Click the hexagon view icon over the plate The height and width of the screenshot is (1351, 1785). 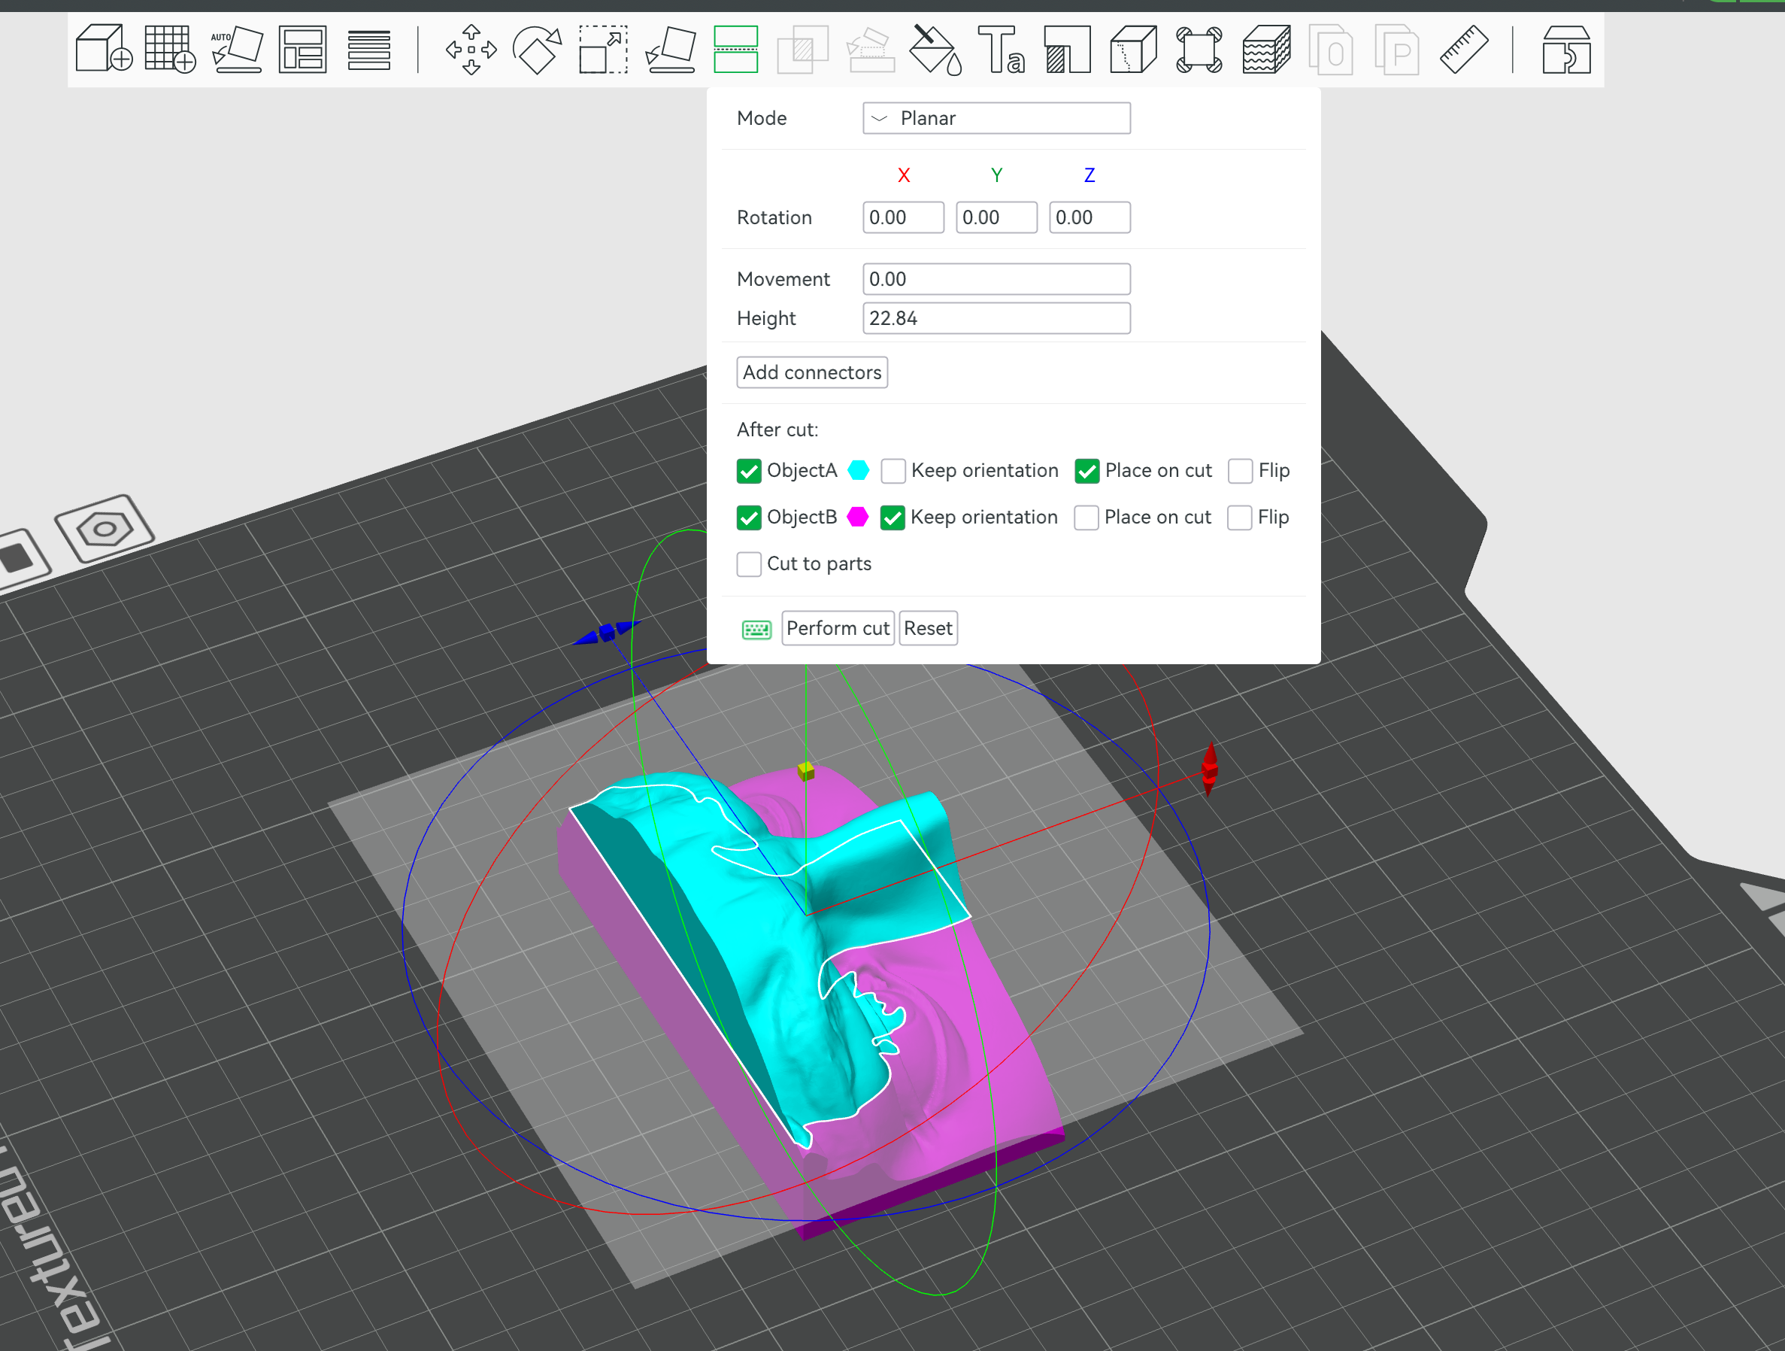[x=104, y=529]
